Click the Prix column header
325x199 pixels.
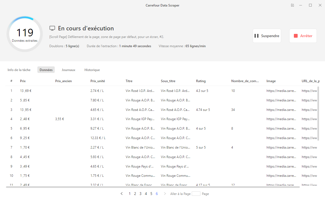[x=23, y=81]
